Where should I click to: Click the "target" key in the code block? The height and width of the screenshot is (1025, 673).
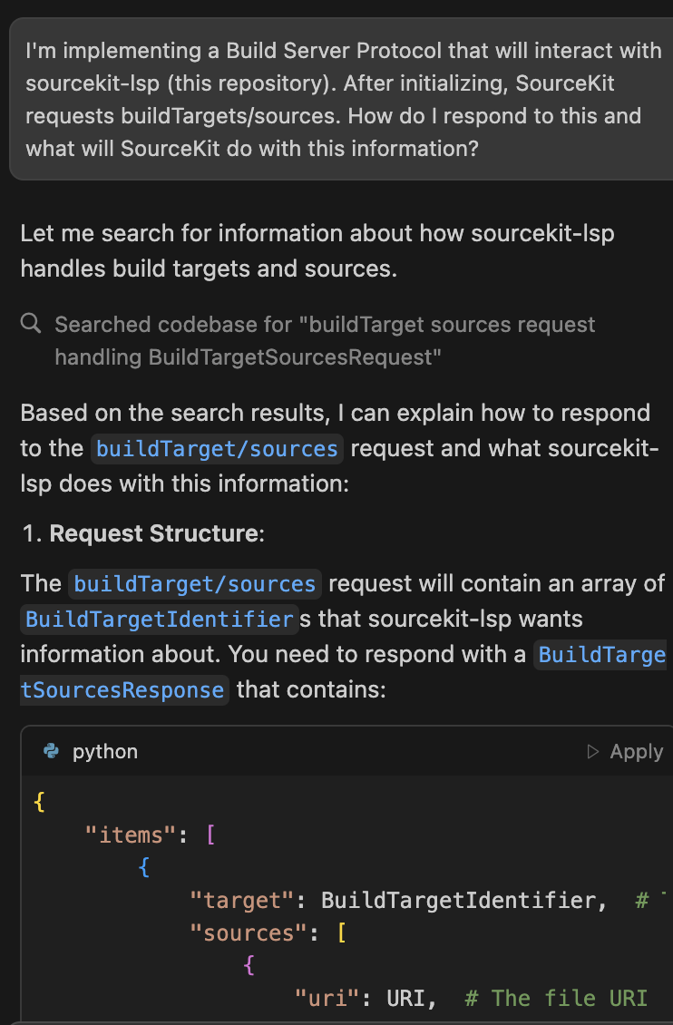pos(242,901)
